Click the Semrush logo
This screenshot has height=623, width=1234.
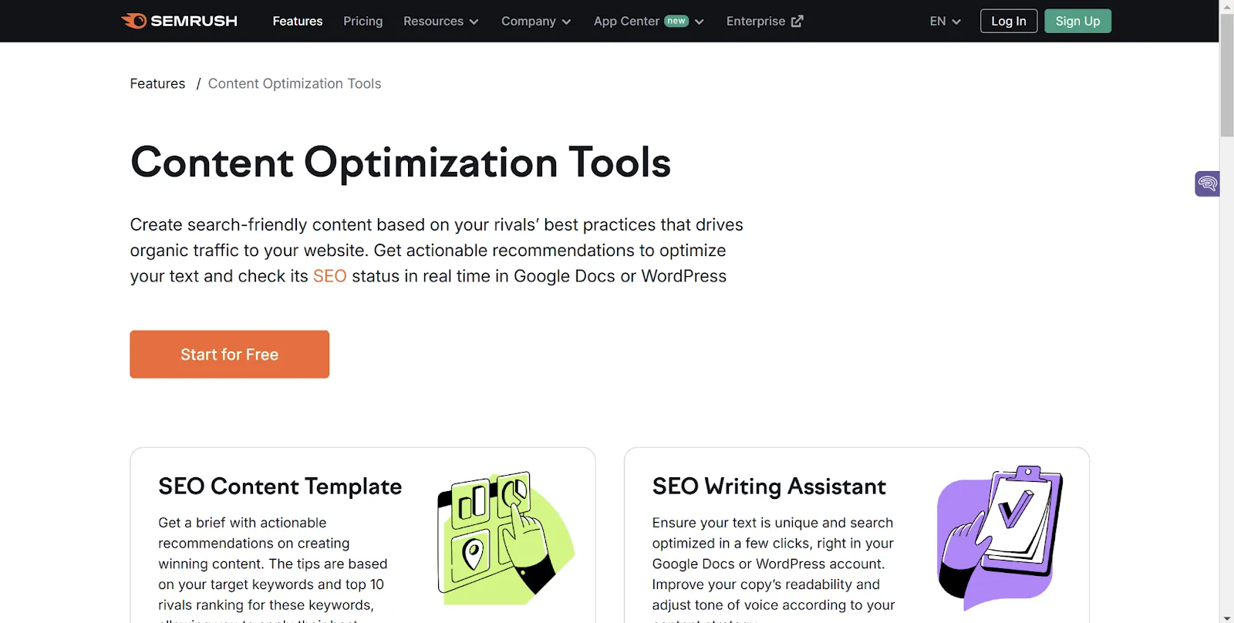(x=179, y=21)
